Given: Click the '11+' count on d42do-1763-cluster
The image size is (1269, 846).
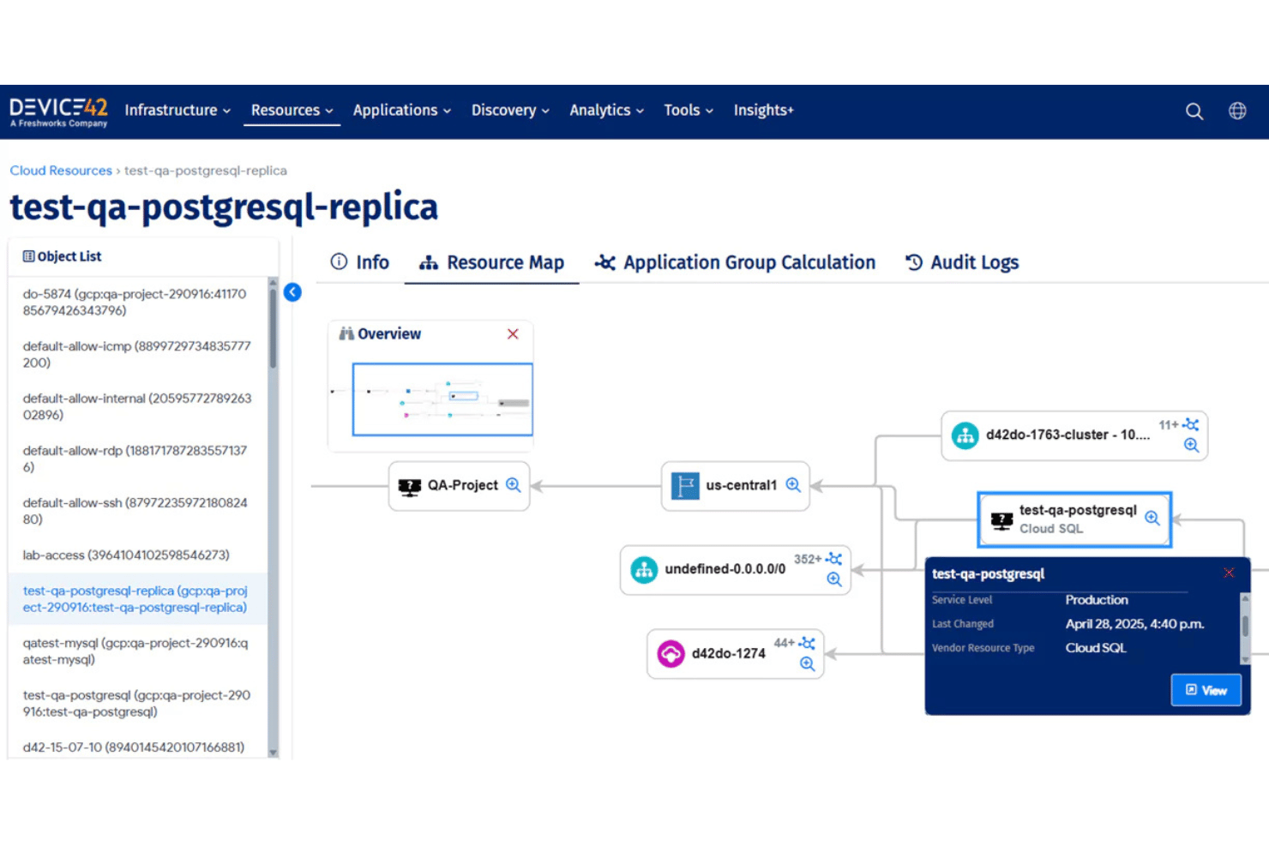Looking at the screenshot, I should pos(1169,424).
